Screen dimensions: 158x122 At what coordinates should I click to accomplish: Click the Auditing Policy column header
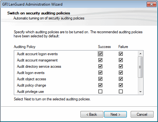[25, 47]
